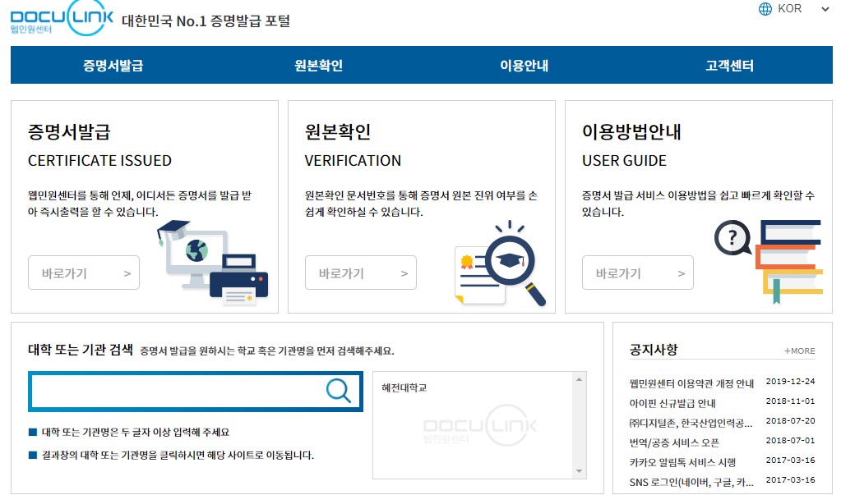Click 대한민국 No.1 증명발급 포털 tagline
The height and width of the screenshot is (495, 841).
[x=206, y=21]
